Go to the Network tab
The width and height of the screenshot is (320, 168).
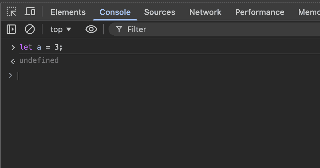click(205, 12)
